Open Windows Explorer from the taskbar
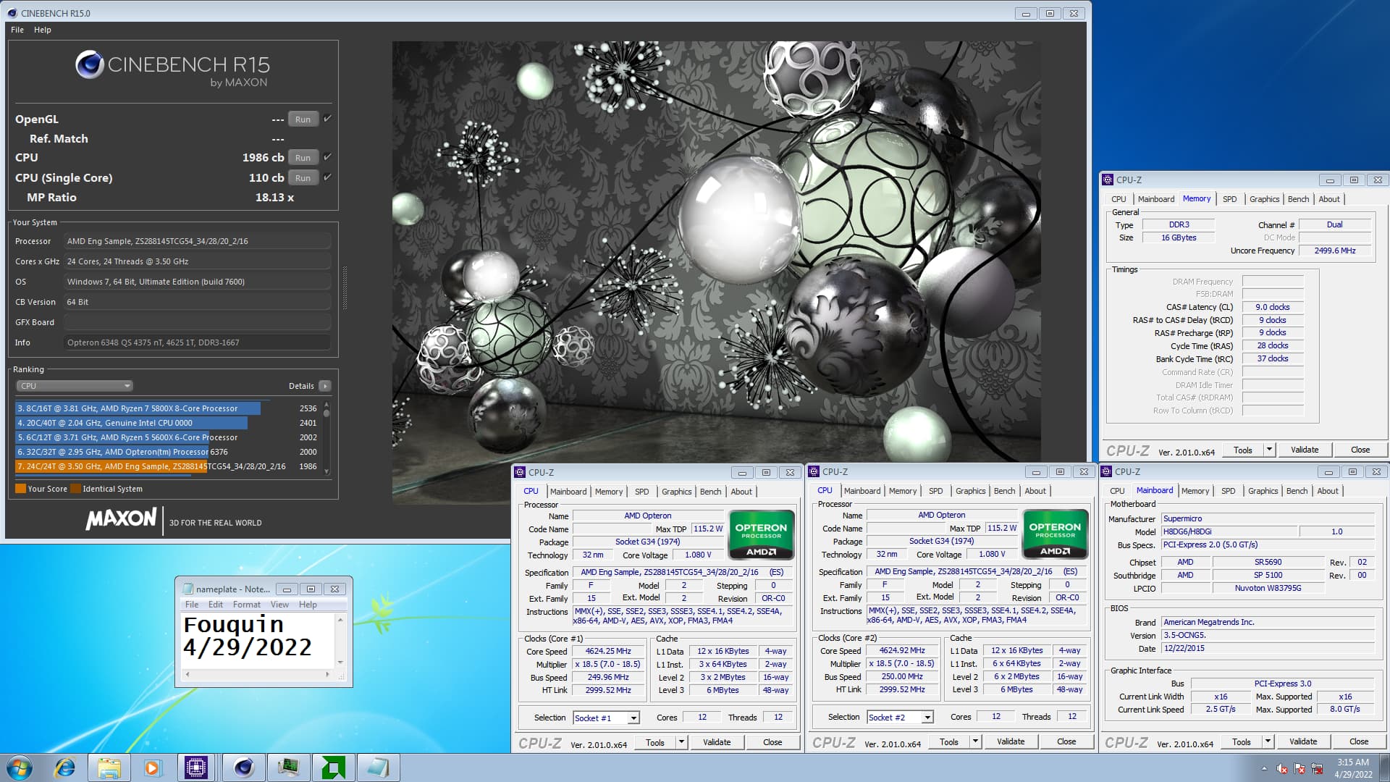Screen dimensions: 1390x782 point(109,768)
